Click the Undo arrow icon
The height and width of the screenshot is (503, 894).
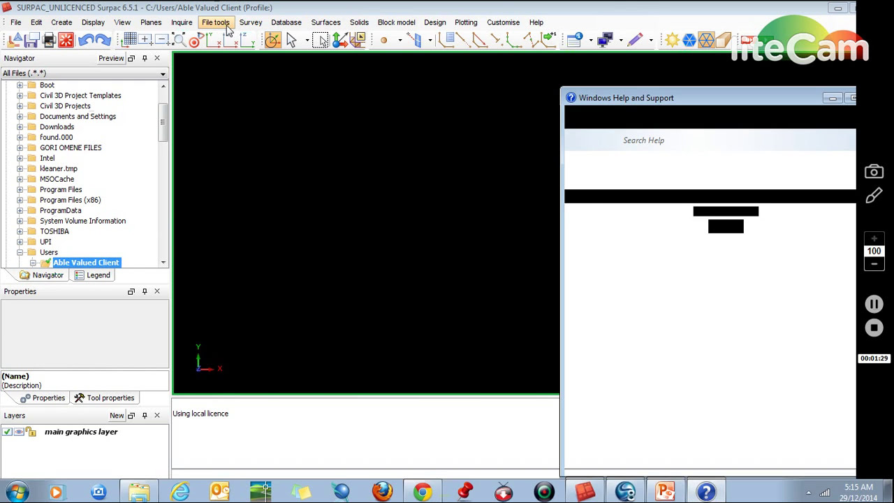coord(85,40)
